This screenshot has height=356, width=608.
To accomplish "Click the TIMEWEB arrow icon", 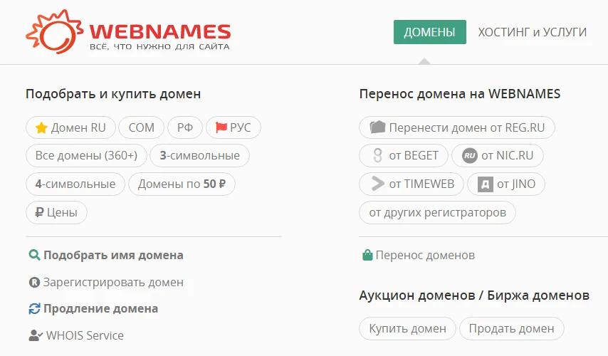I will click(377, 184).
